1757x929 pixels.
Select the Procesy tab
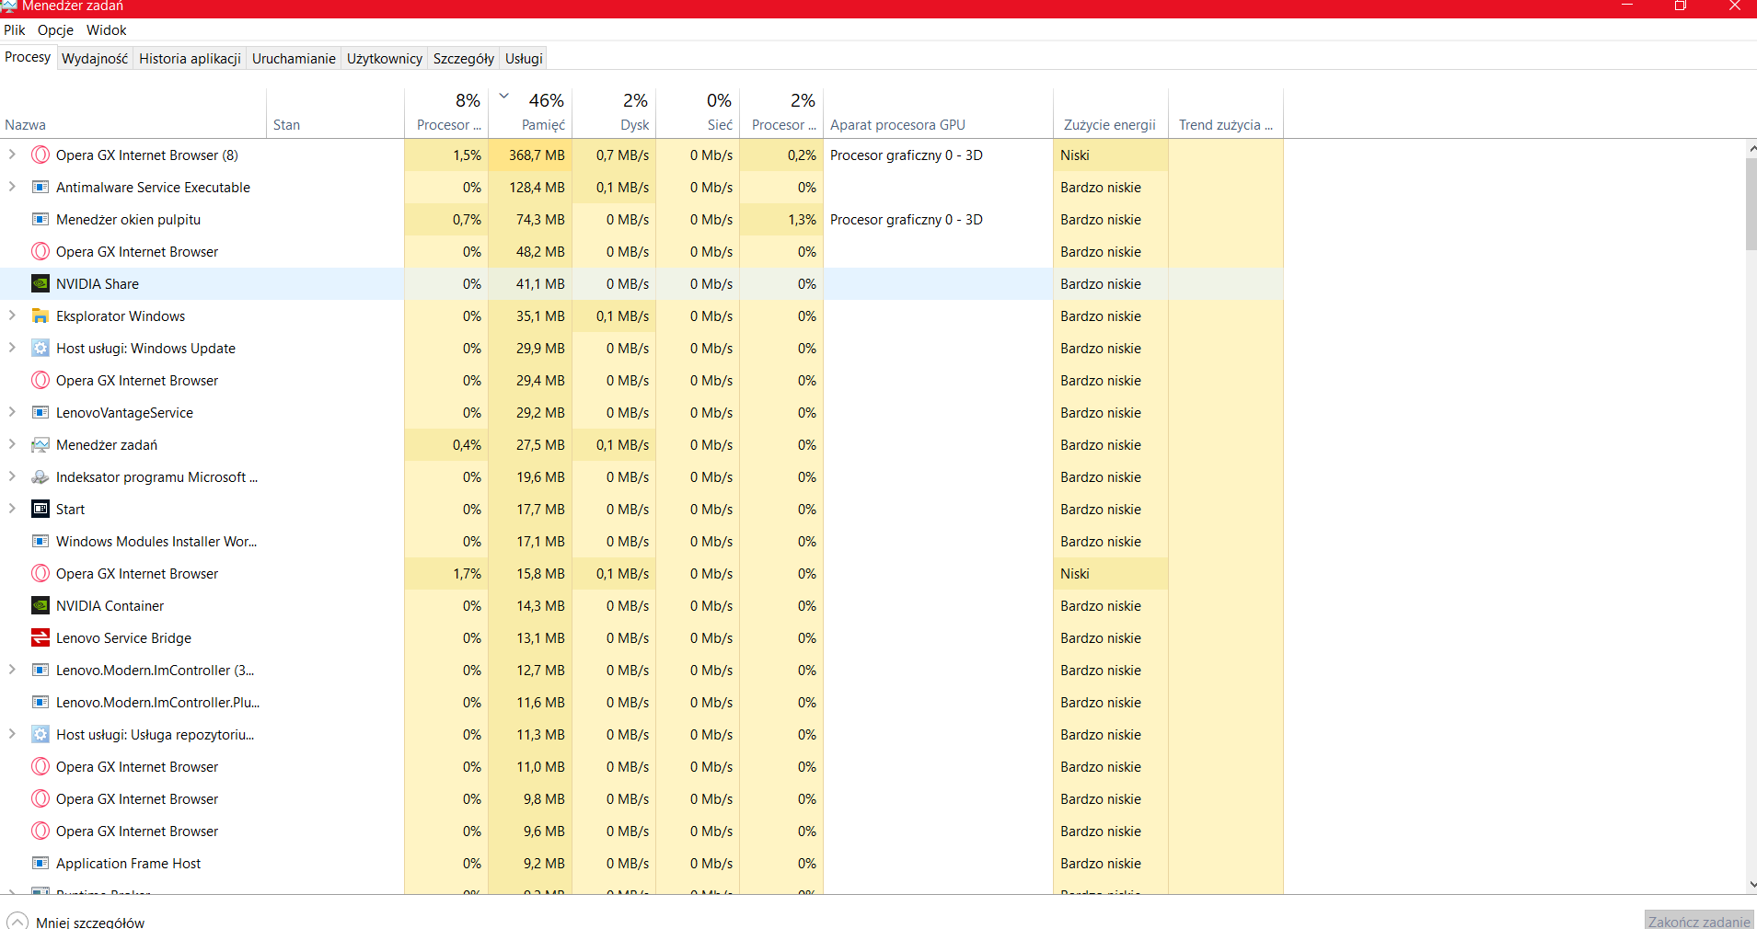(x=28, y=57)
